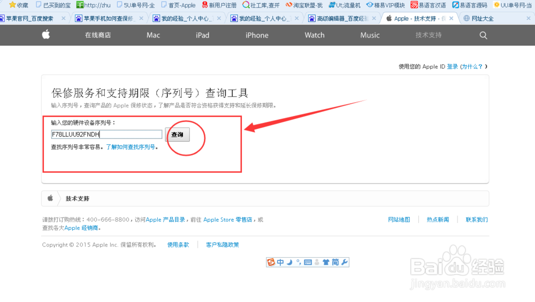This screenshot has width=535, height=302.
Task: Open the 5U单号网-全 bookmark
Action: pyautogui.click(x=136, y=5)
